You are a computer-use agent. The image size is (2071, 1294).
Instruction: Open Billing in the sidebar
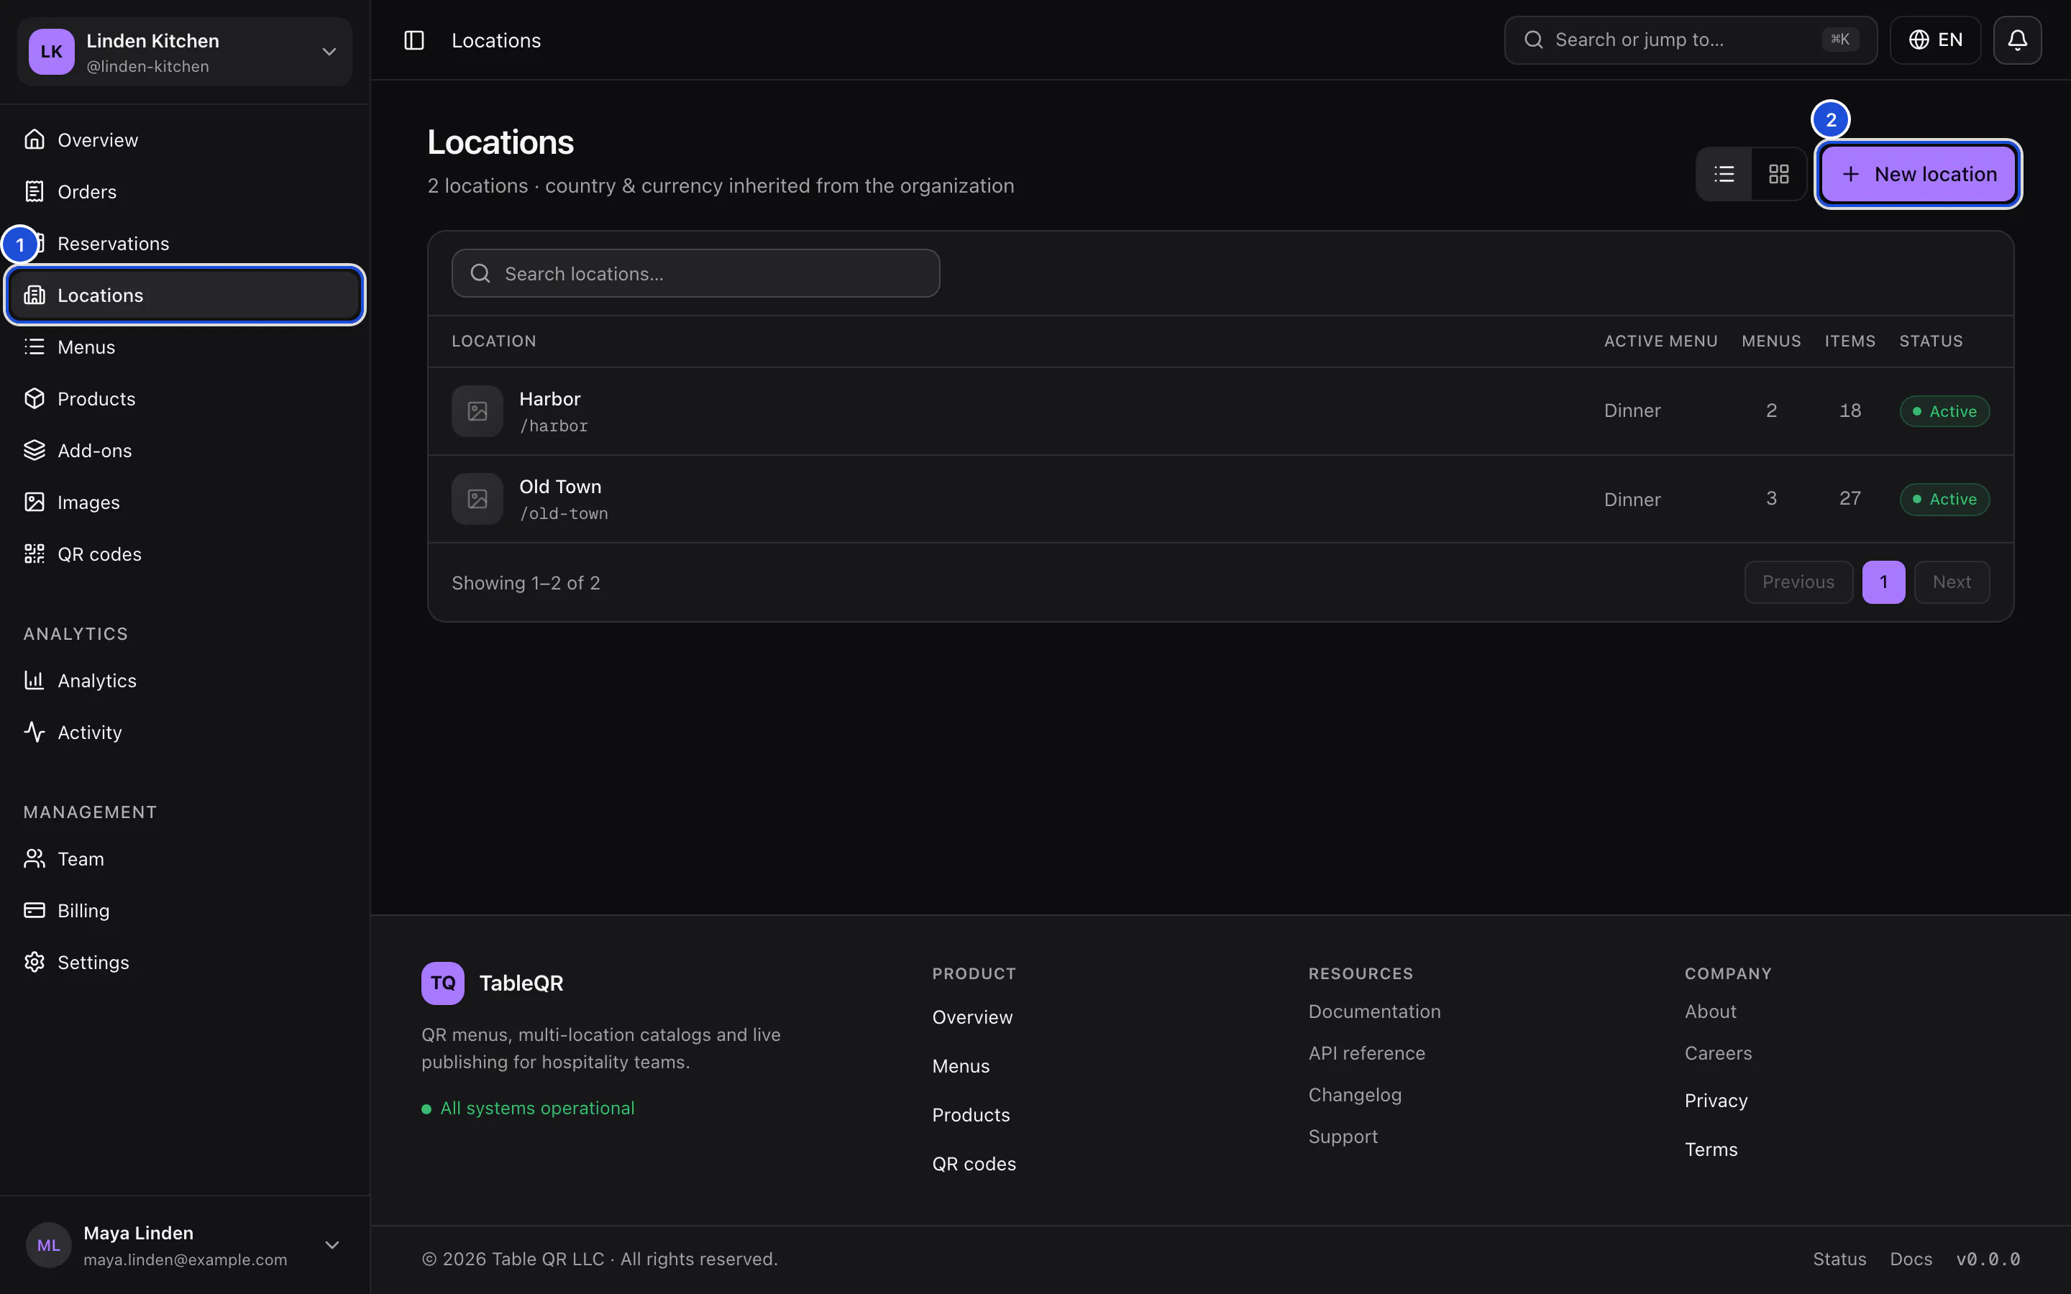pos(185,911)
